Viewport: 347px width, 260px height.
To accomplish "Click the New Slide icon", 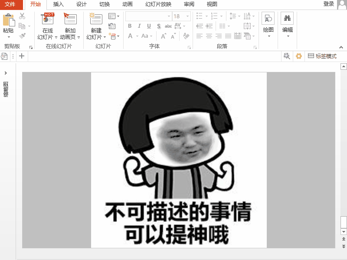I will [x=96, y=19].
